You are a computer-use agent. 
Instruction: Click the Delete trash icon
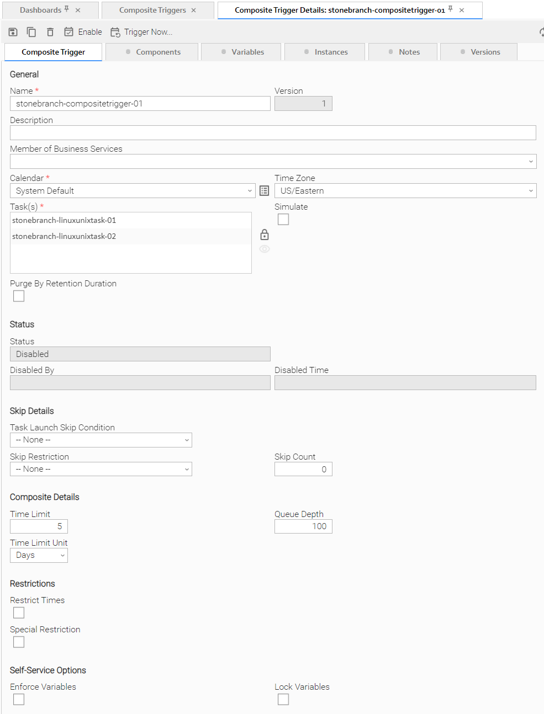click(x=50, y=32)
